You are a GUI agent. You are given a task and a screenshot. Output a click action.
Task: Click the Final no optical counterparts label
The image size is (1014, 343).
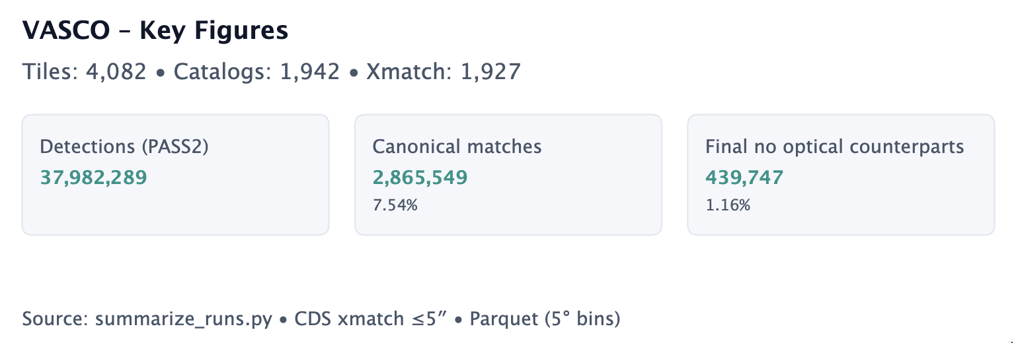click(834, 146)
